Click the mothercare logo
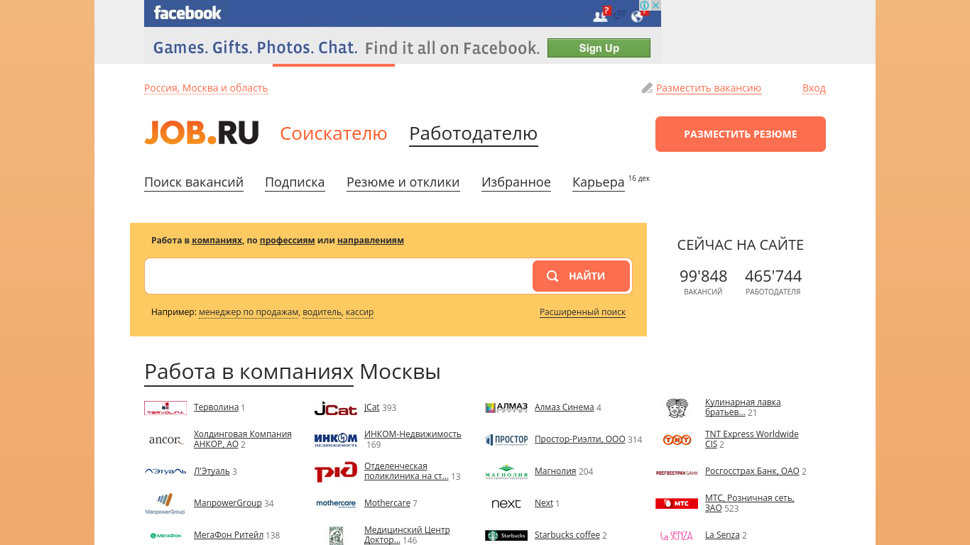The width and height of the screenshot is (970, 545). click(335, 504)
